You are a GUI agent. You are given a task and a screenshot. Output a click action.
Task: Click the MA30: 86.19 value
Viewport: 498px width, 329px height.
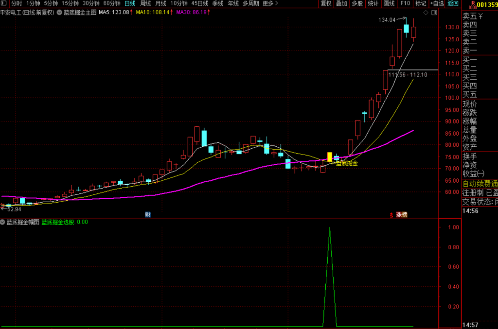click(x=192, y=12)
